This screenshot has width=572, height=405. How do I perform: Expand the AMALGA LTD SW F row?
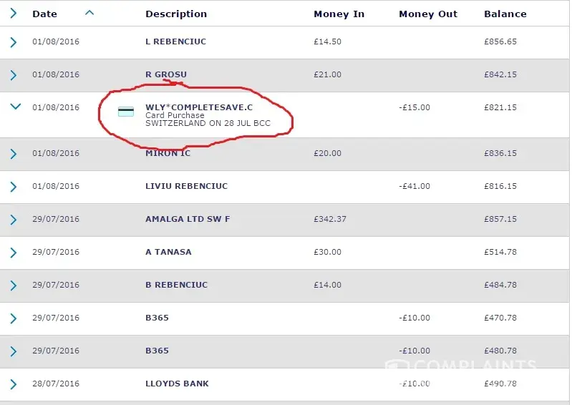[14, 220]
